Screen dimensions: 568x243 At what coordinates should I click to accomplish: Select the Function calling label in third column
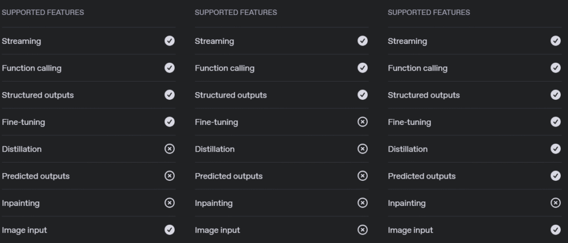418,68
